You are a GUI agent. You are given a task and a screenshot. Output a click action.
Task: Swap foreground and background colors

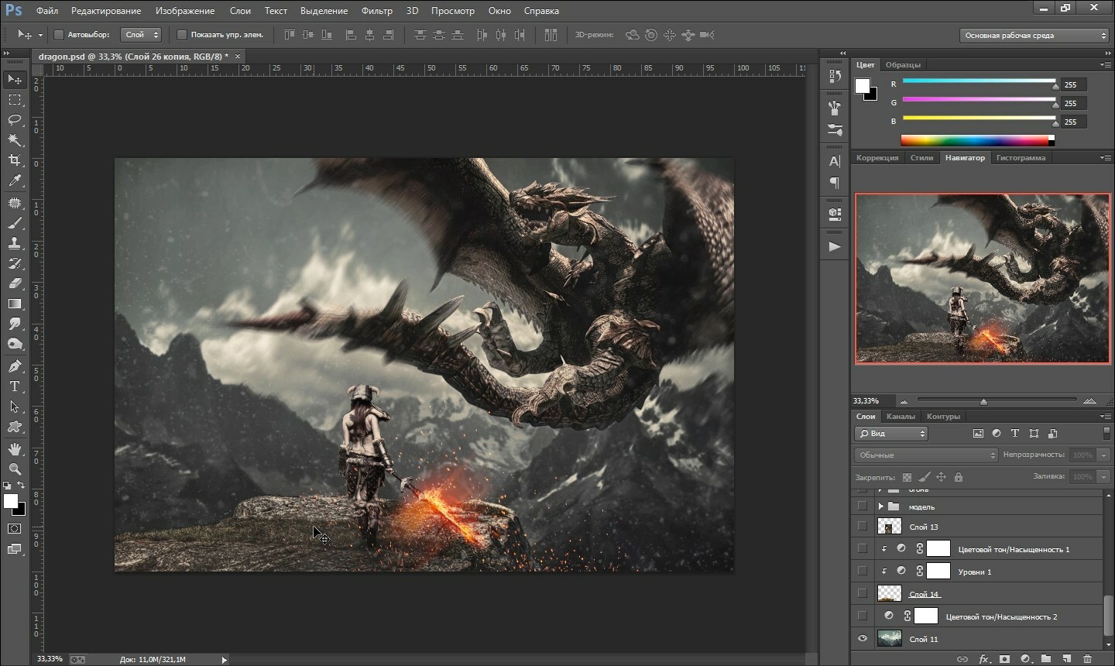[21, 486]
